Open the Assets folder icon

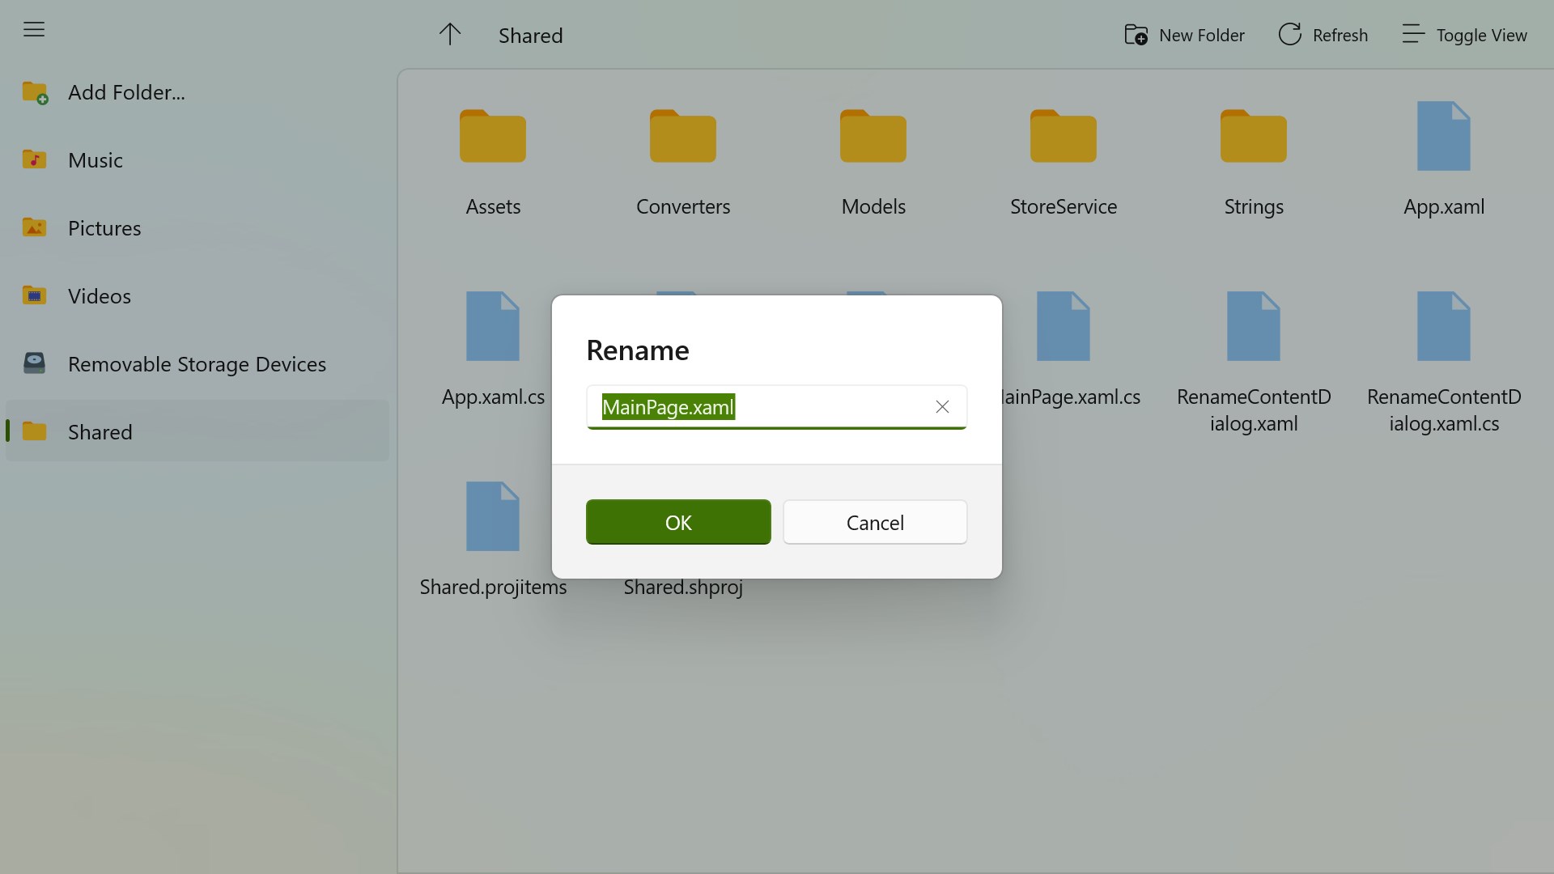click(493, 136)
